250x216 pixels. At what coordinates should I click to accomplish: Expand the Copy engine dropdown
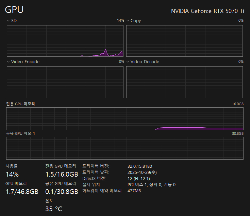pyautogui.click(x=128, y=21)
